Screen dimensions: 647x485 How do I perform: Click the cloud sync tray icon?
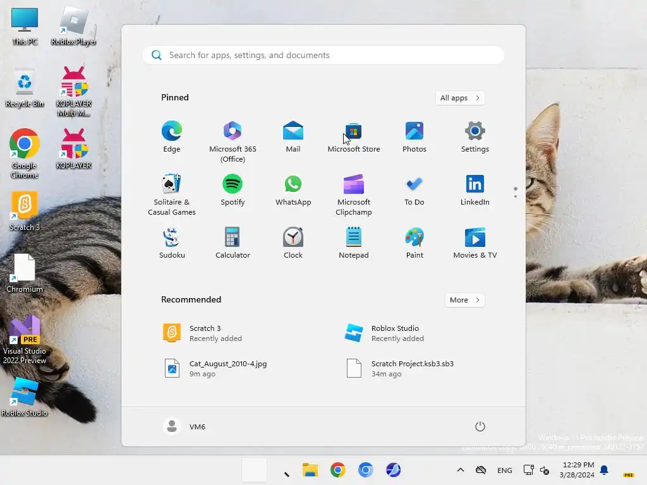coord(481,470)
